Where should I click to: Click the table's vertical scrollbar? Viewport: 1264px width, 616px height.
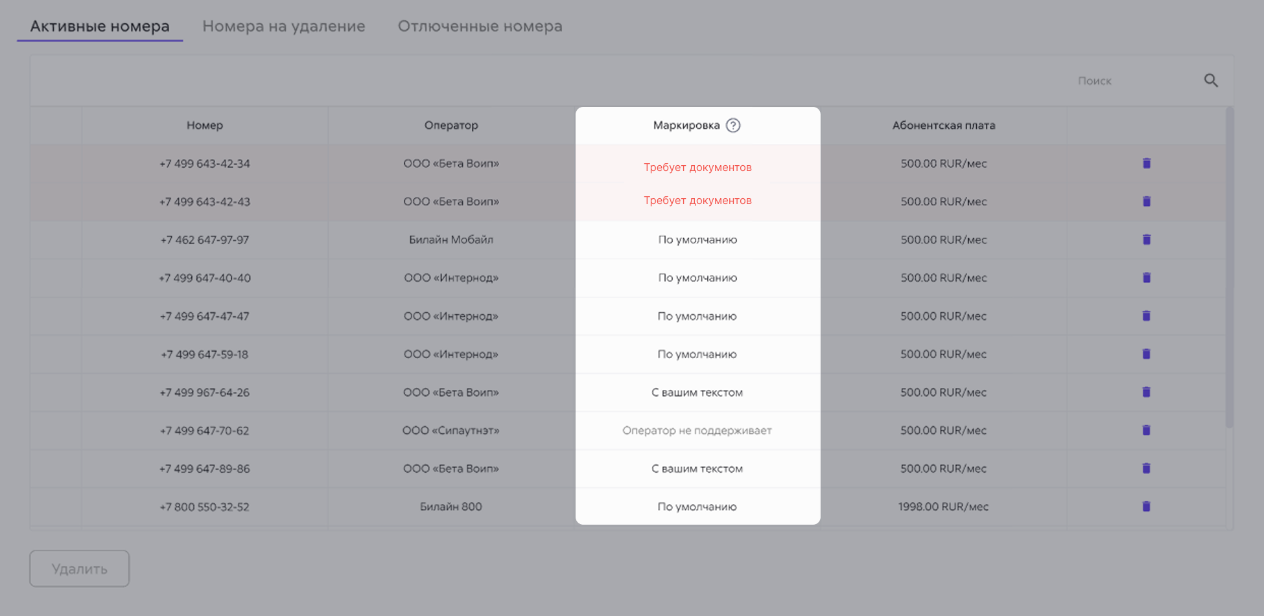click(x=1230, y=267)
